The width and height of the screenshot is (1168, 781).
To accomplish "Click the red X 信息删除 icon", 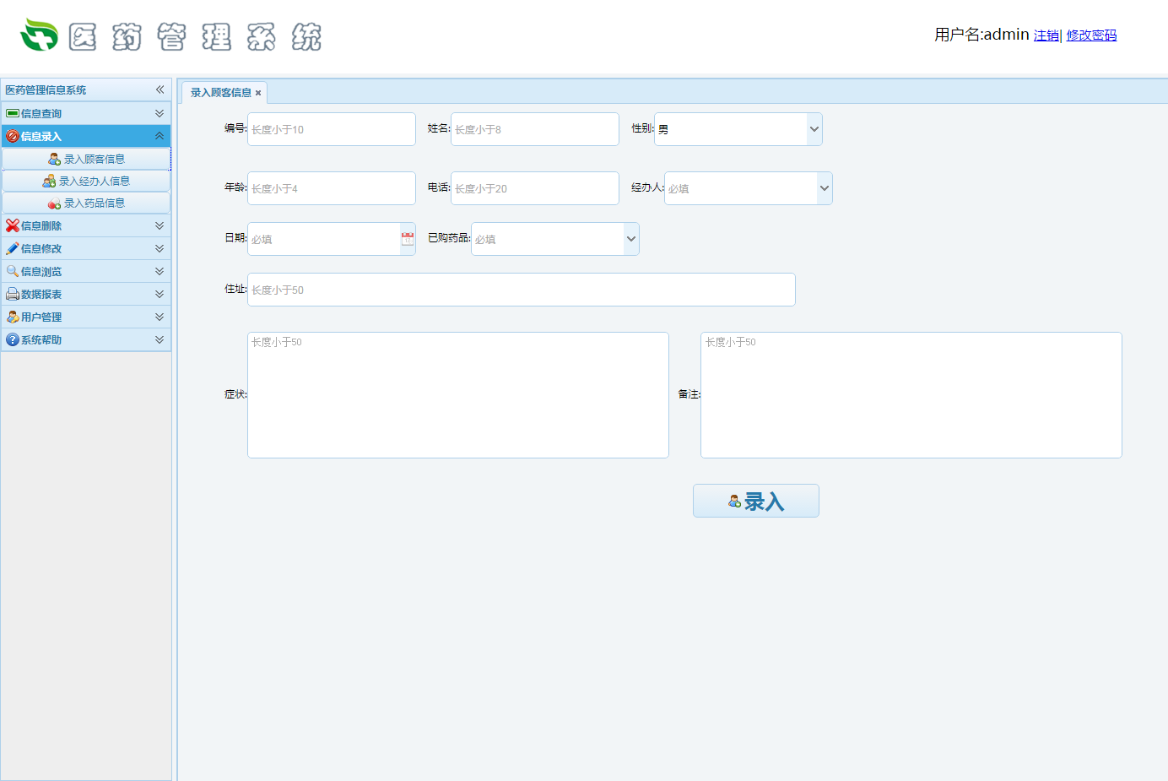I will coord(13,225).
